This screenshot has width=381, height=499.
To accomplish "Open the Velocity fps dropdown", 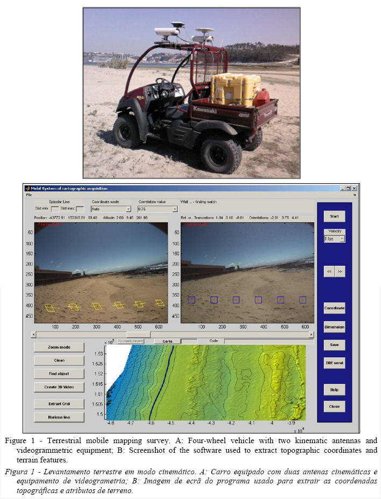I will click(342, 239).
